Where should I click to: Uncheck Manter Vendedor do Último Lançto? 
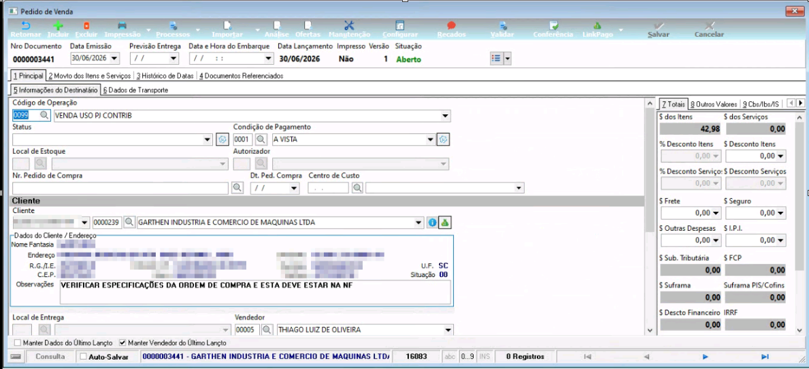tap(122, 342)
